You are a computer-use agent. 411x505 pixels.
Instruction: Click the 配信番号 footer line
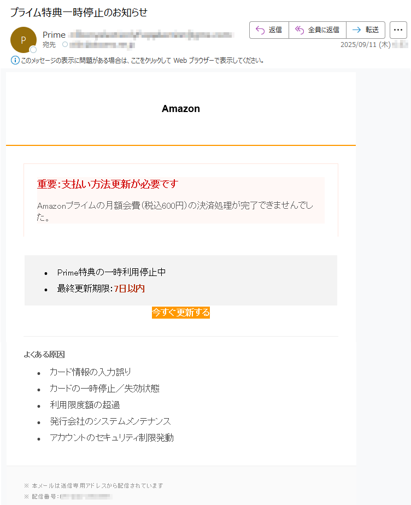[68, 497]
